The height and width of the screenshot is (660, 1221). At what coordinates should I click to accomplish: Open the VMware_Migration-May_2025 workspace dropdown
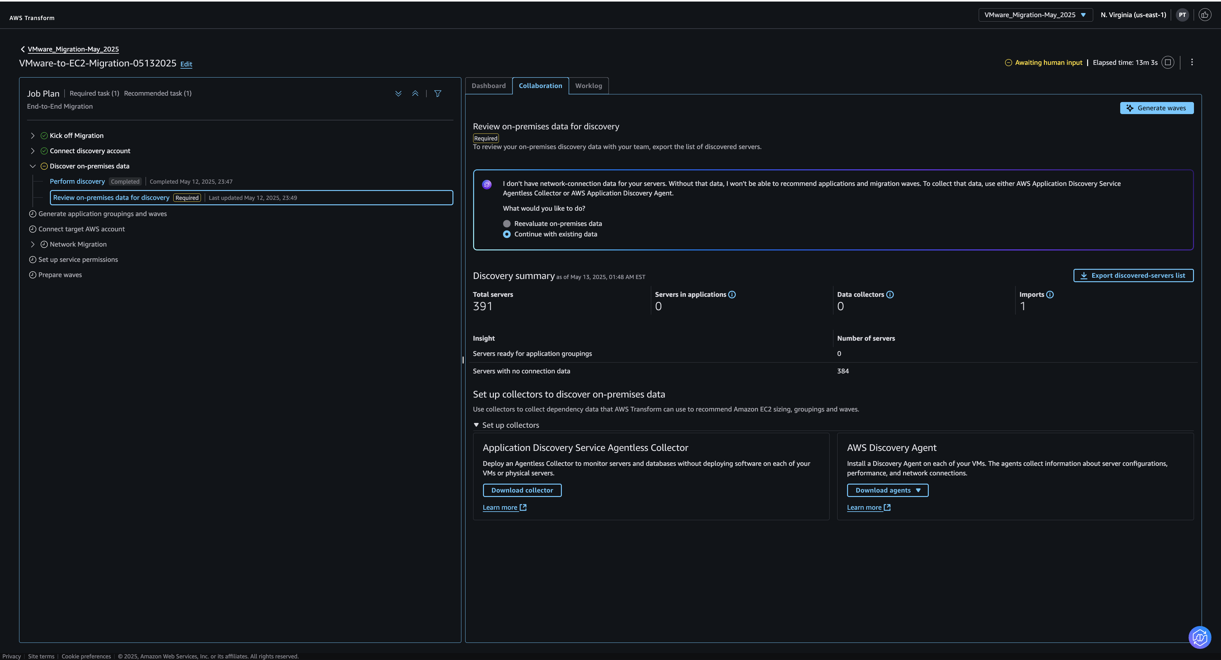pos(1035,15)
